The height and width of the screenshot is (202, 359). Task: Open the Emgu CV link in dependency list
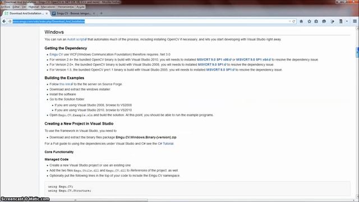coord(56,54)
